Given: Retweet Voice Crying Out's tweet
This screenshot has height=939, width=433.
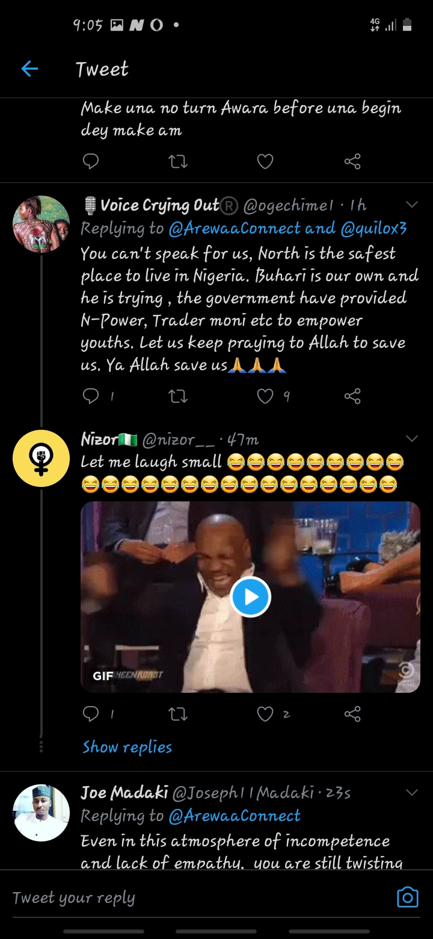Looking at the screenshot, I should pyautogui.click(x=178, y=395).
